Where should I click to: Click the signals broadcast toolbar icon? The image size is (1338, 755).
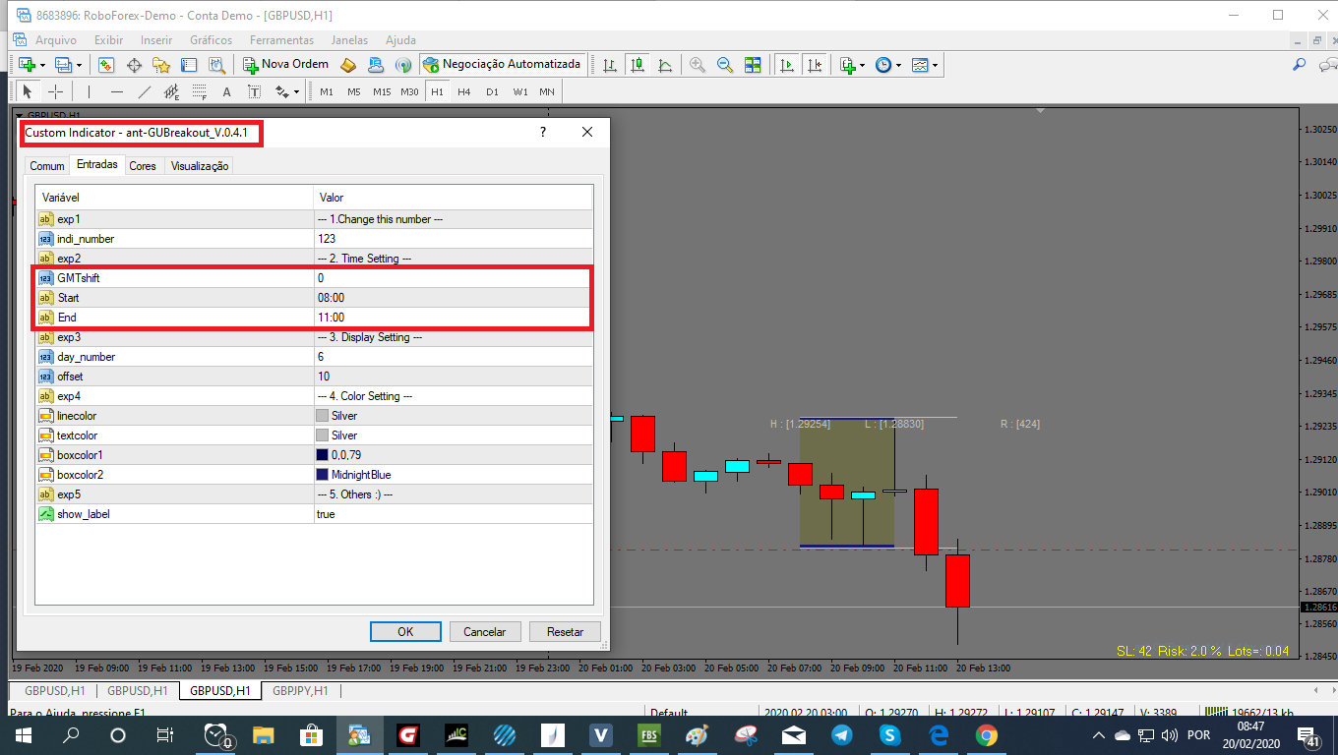point(403,65)
